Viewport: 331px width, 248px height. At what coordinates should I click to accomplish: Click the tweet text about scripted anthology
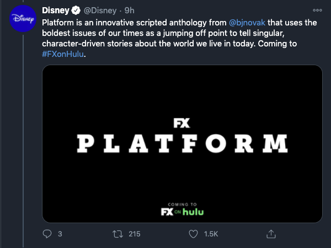click(x=179, y=38)
